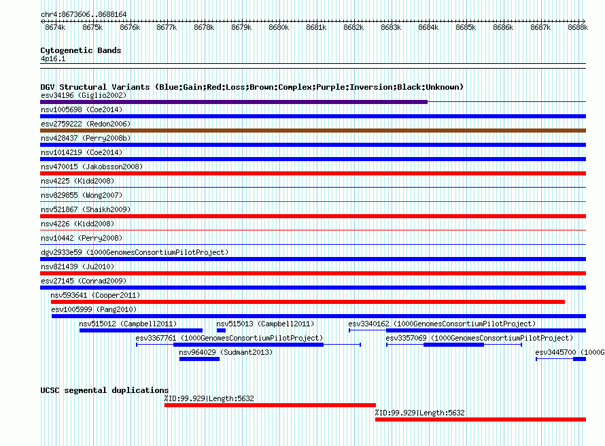The image size is (605, 446).
Task: Click the nsv964029 (Sudmant2013) label
Action: 226,352
